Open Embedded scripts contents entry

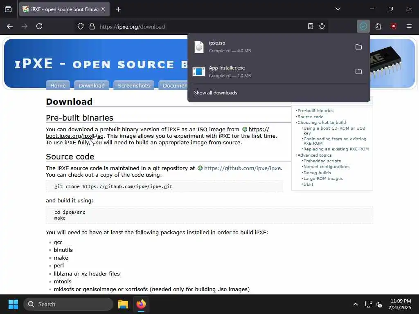click(322, 161)
